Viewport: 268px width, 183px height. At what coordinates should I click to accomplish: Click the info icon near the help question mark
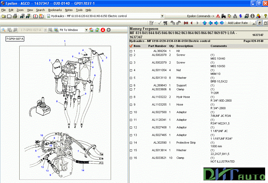point(253,16)
